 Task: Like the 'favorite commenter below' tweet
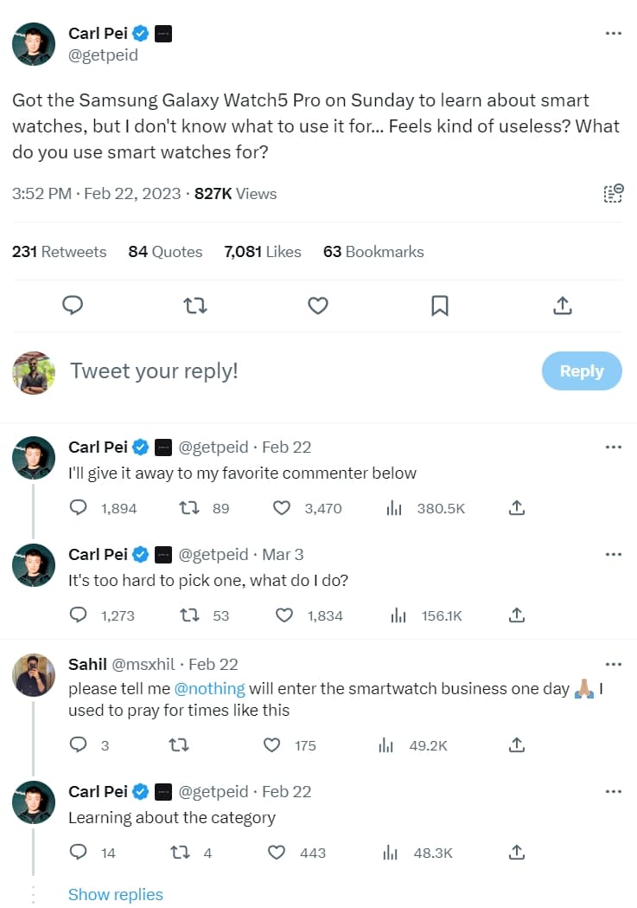(x=282, y=508)
